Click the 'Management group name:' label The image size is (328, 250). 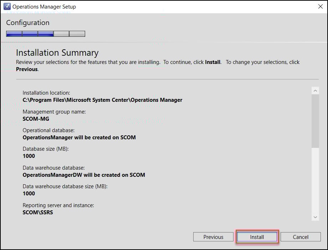pos(54,112)
